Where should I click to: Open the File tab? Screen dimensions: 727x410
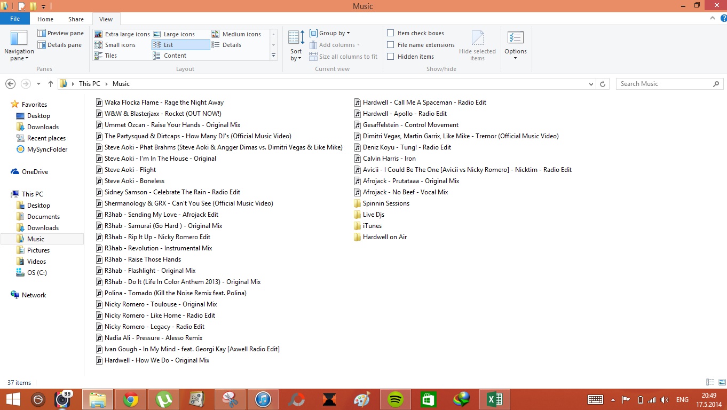pos(15,19)
